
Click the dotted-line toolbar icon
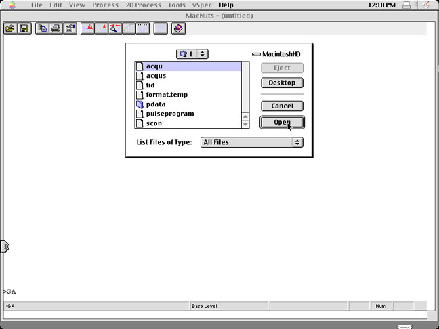pyautogui.click(x=142, y=28)
